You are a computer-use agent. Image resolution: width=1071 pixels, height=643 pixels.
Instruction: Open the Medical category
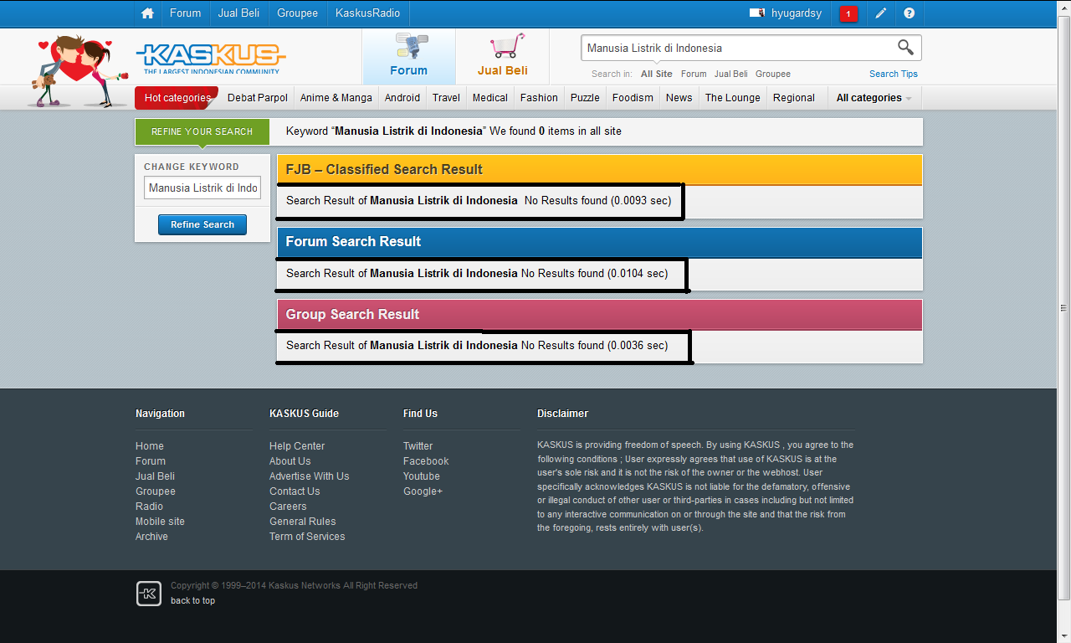[490, 98]
